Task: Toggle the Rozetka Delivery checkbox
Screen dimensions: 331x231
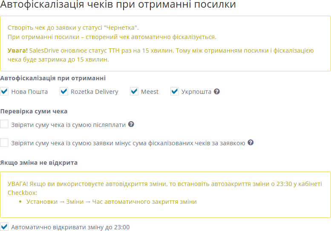Action: (x=64, y=91)
